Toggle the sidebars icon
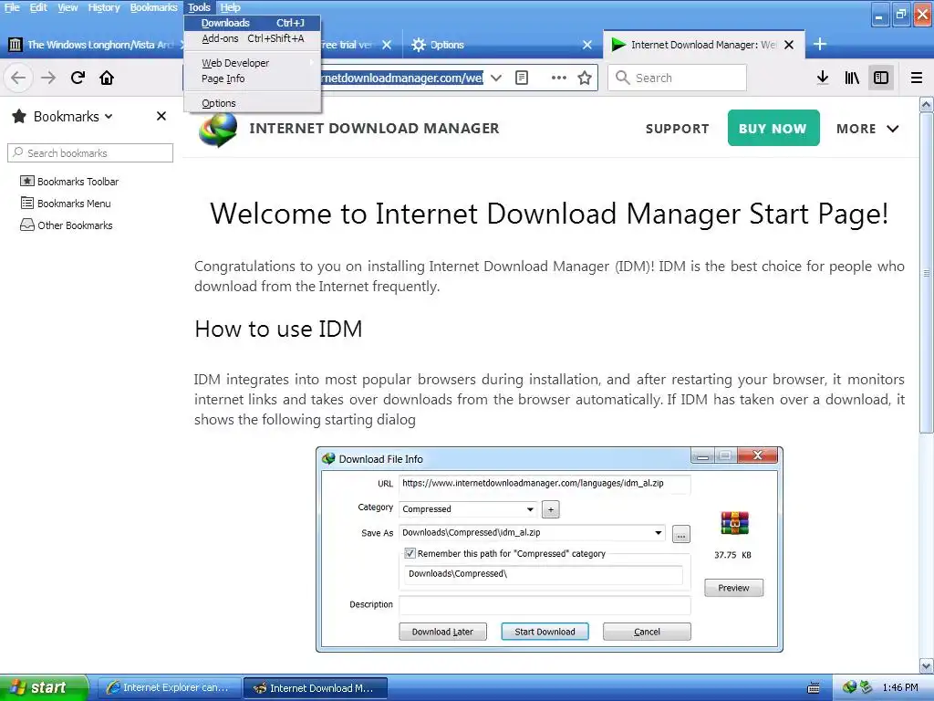This screenshot has width=934, height=701. click(881, 78)
